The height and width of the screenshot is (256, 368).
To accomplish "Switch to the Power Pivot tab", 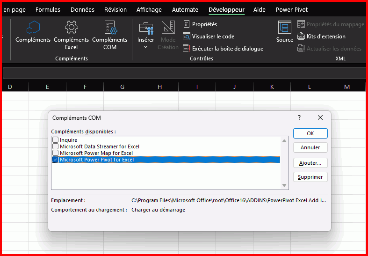I will (291, 9).
